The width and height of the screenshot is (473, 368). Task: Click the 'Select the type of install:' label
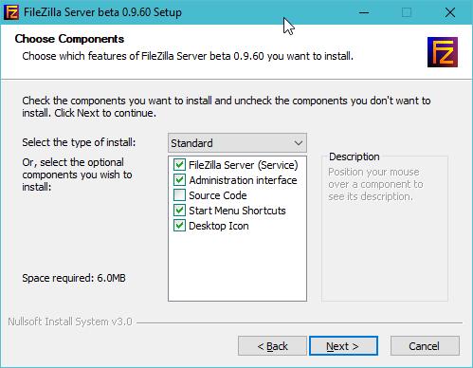79,142
